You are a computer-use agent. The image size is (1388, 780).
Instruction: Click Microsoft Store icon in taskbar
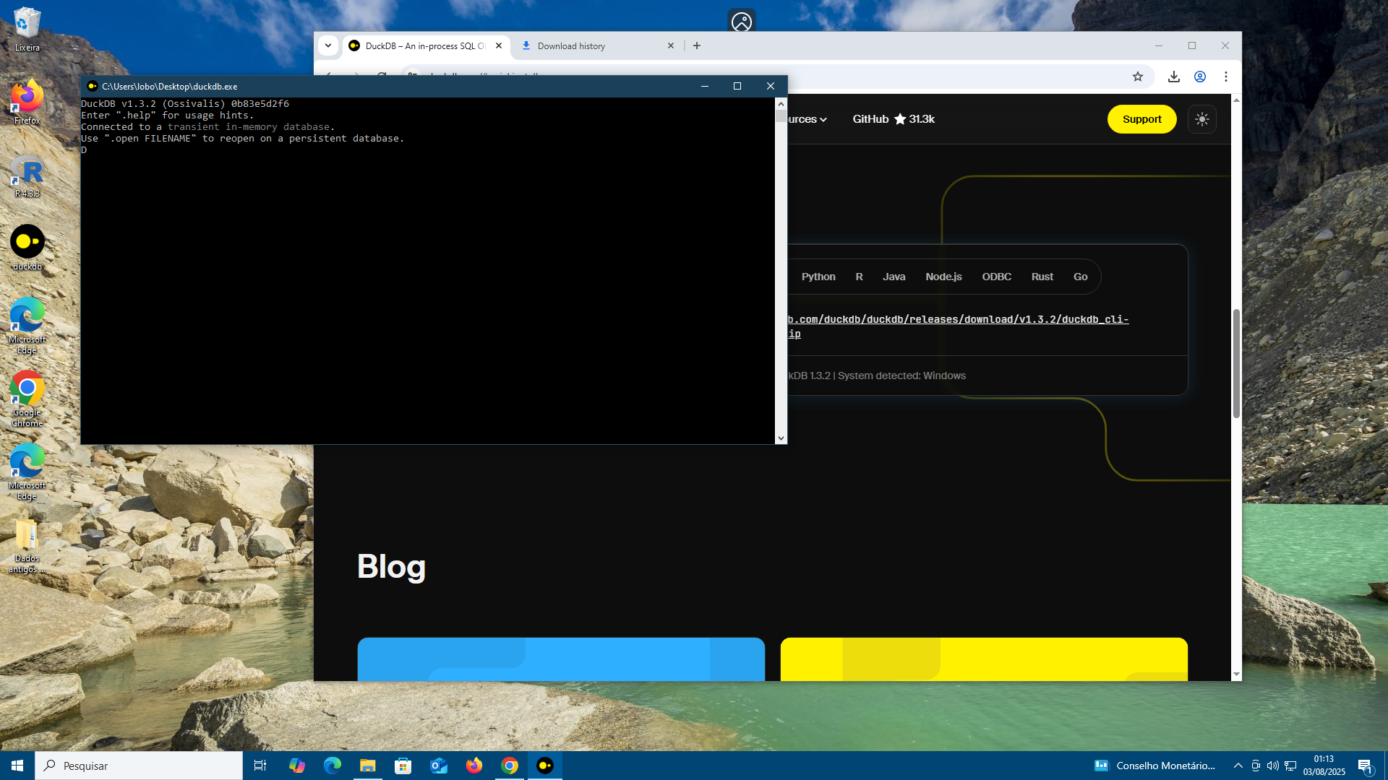tap(403, 766)
